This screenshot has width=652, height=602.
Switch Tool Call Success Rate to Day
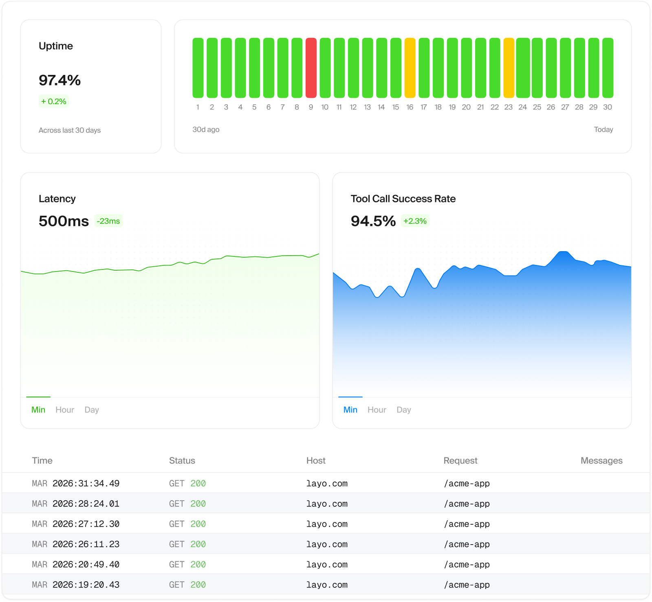click(403, 410)
